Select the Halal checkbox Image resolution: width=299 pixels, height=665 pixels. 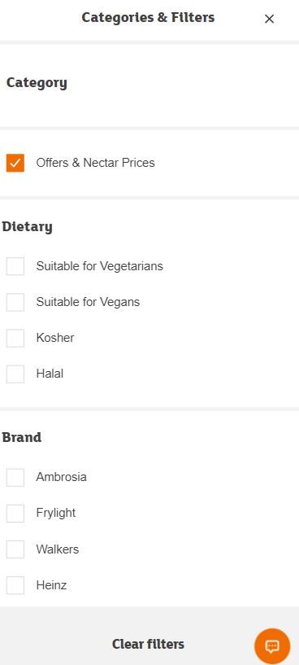(x=15, y=374)
